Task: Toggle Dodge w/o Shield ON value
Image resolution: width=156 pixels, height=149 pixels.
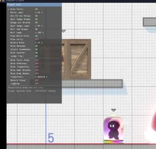Action: 36,22
